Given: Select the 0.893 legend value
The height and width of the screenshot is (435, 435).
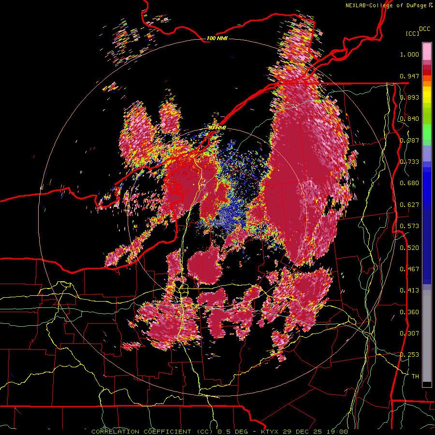Looking at the screenshot, I should (409, 97).
